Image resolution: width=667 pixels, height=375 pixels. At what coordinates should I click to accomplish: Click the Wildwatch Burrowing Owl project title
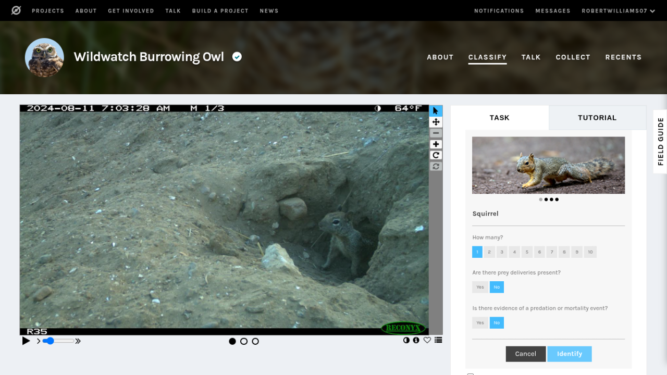tap(149, 57)
